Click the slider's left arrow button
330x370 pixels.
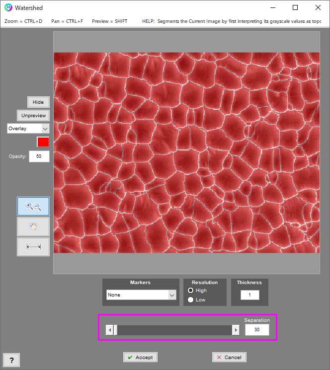point(109,330)
